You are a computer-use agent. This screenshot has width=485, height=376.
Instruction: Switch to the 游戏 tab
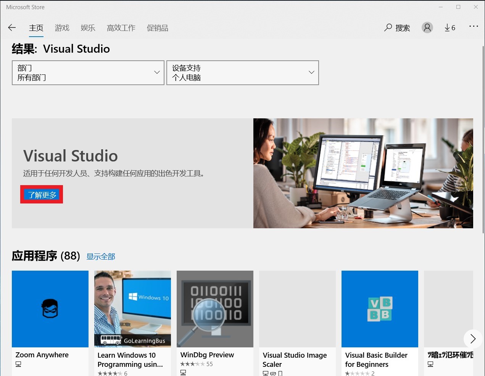point(62,27)
